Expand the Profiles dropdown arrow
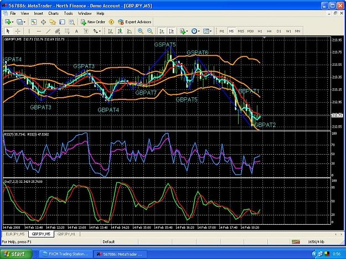Screen dimensions: 346x259 pyautogui.click(x=24, y=22)
